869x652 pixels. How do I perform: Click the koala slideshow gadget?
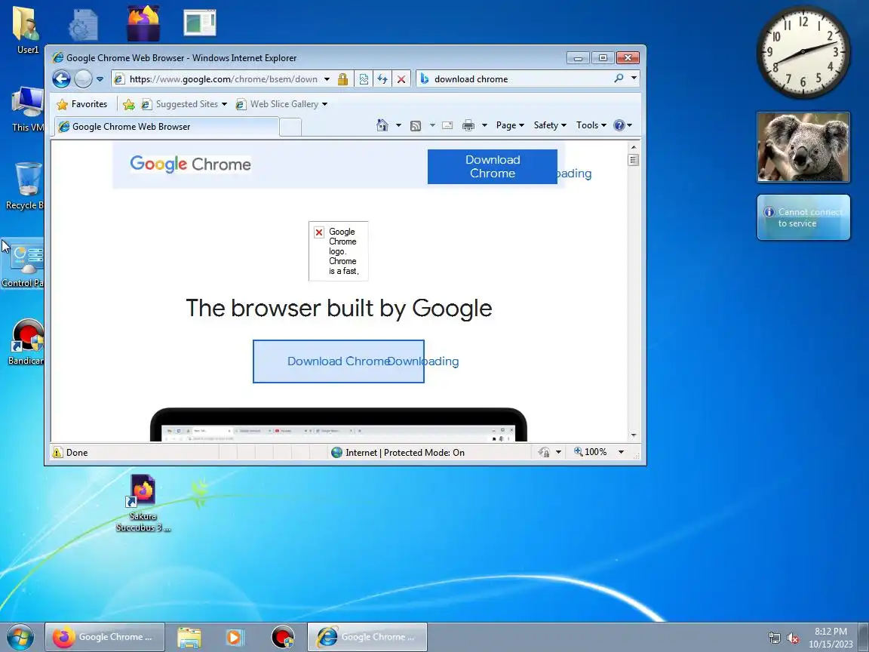click(803, 147)
